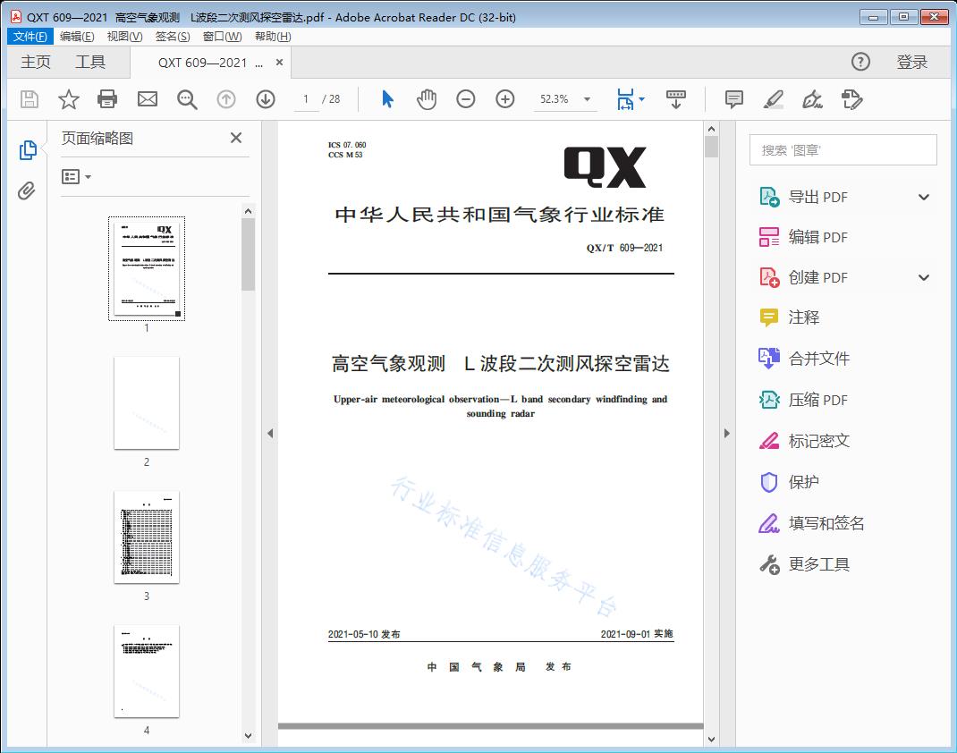Open the 视图 menu
957x753 pixels.
[124, 37]
